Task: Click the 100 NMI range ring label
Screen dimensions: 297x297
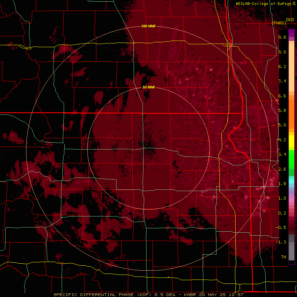Action: (x=148, y=26)
